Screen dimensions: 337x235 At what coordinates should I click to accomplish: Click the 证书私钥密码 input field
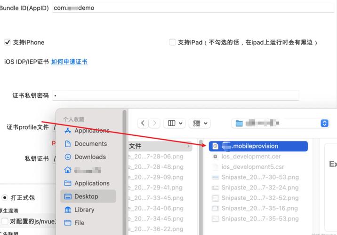(x=176, y=95)
